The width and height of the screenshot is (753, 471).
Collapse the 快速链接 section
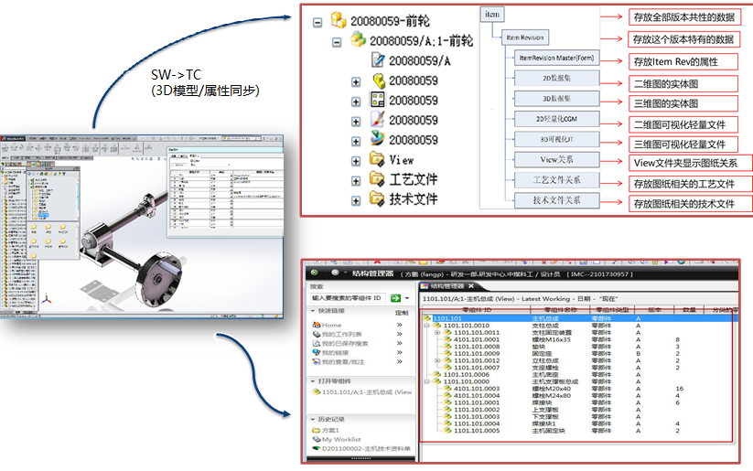313,312
